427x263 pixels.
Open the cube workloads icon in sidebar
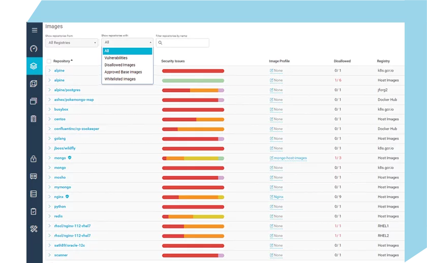click(x=34, y=83)
